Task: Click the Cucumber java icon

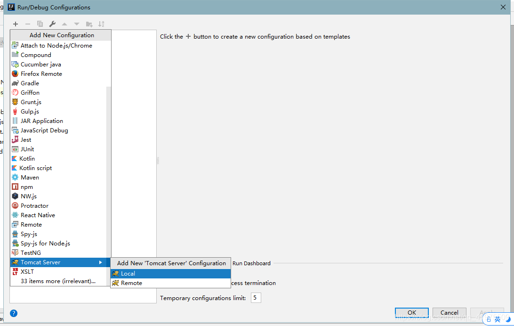Action: point(15,64)
